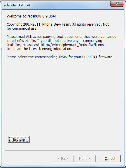
Task: Cancel the redsn0w wizard
Action: 110,159
